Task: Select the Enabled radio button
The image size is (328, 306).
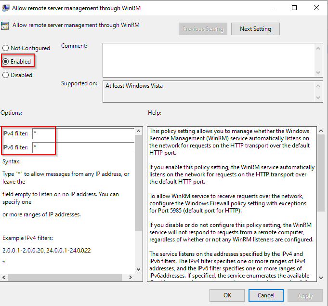Action: pyautogui.click(x=6, y=62)
